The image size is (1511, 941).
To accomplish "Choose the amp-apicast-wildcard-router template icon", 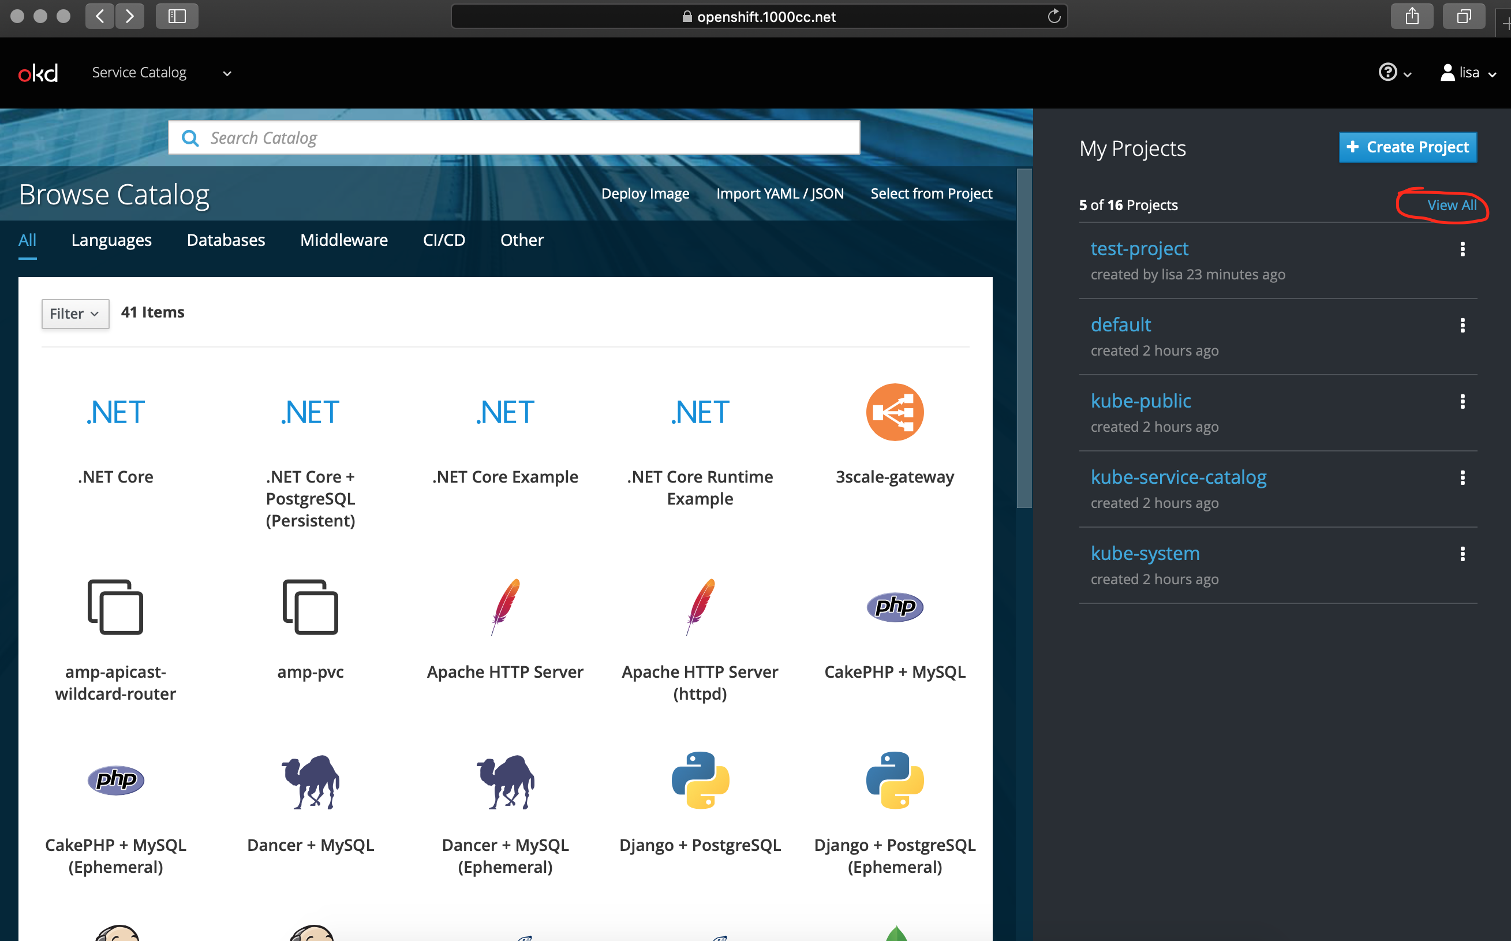I will [x=115, y=607].
